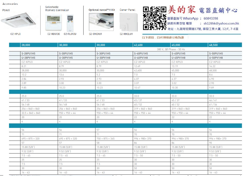Image resolution: width=243 pixels, height=176 pixels.
Task: Click the 美的家 shop title
Action: 182,10
